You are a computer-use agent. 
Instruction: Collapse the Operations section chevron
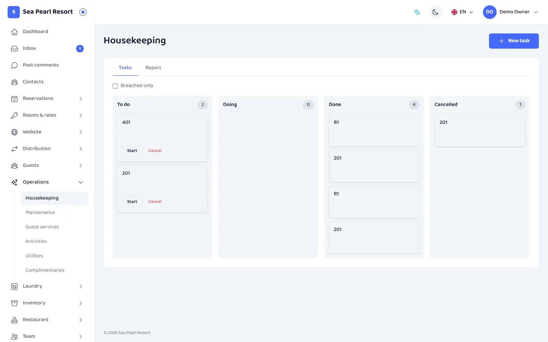81,182
